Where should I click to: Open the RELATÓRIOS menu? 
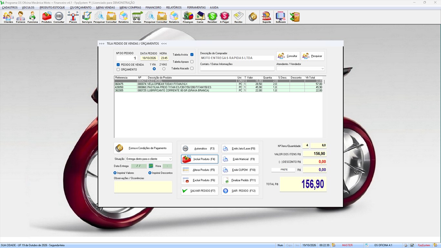174,7
